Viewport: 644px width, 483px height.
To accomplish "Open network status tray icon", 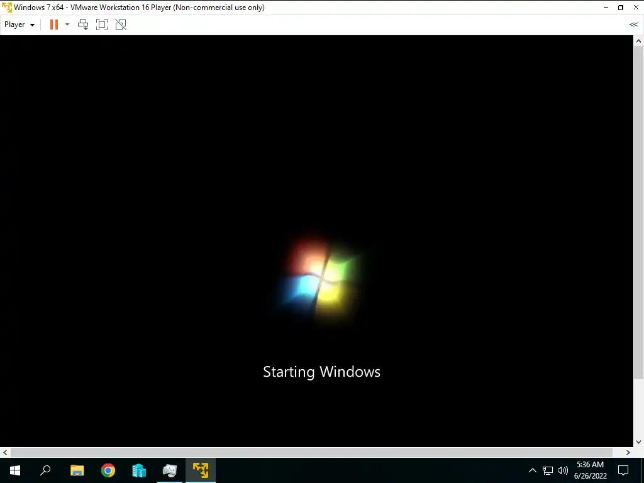I will coord(548,470).
